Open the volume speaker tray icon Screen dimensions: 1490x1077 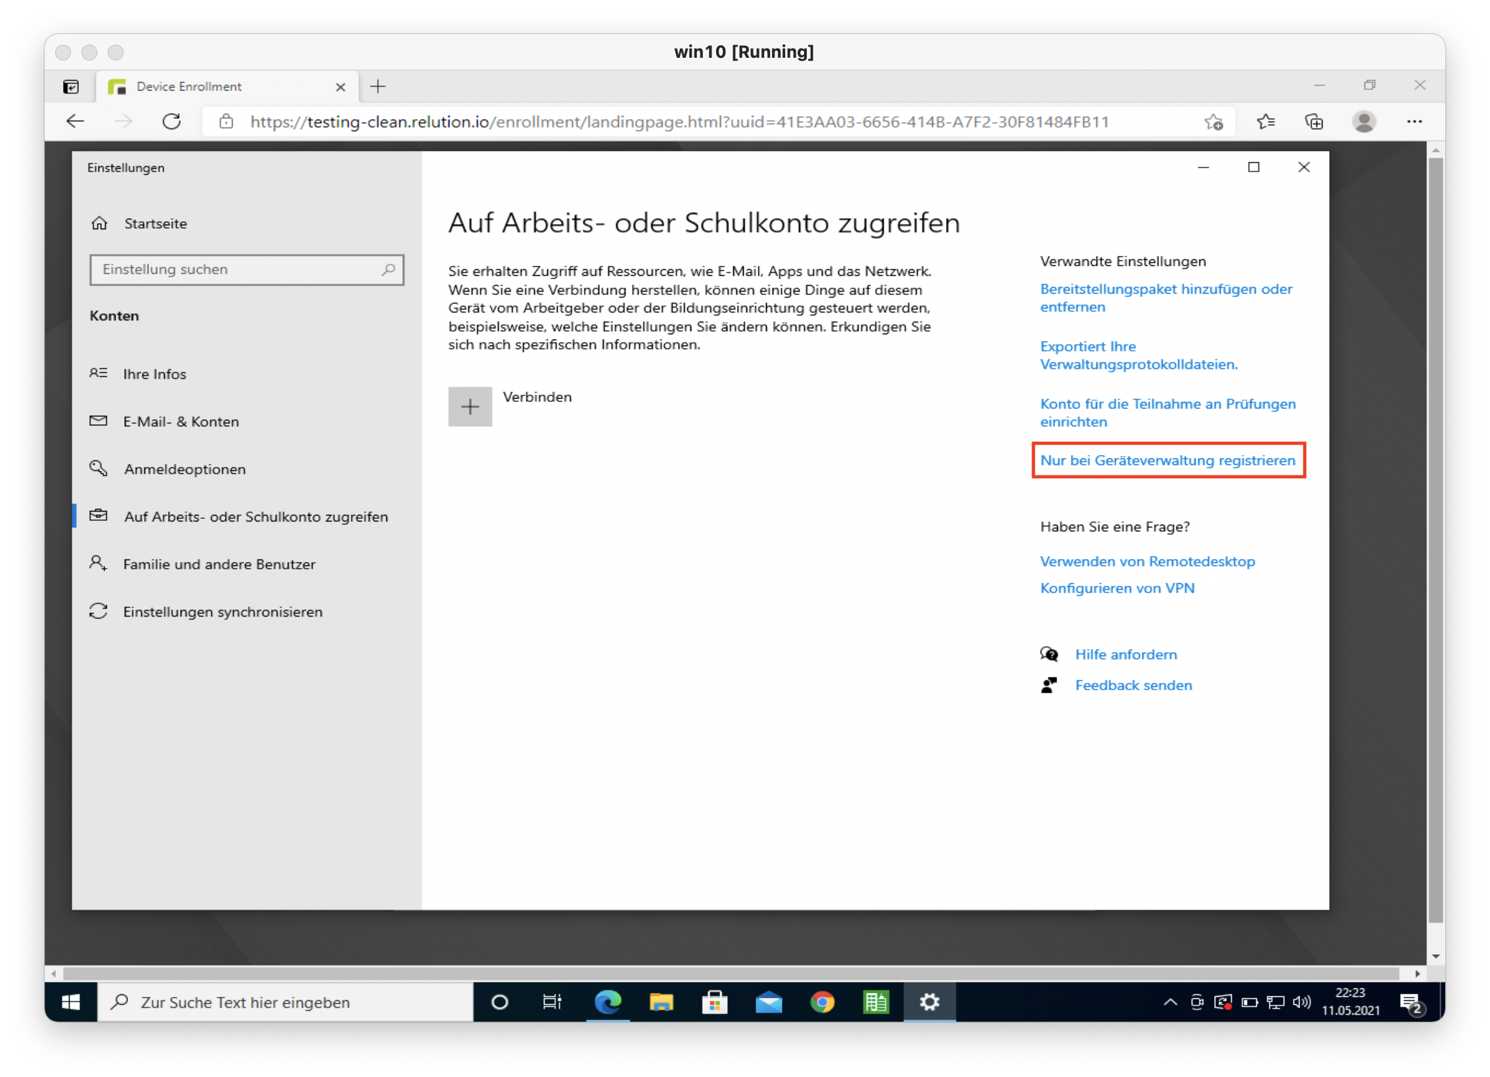[1301, 1002]
